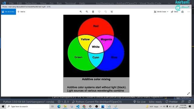Image resolution: width=194 pixels, height=109 pixels.
Task: Open the Run menu in VS Code
Action: 59,3
